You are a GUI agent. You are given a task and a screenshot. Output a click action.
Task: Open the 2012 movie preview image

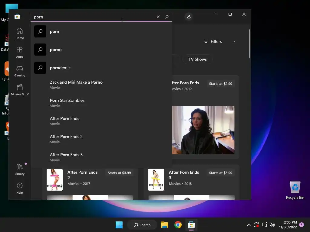(203, 130)
